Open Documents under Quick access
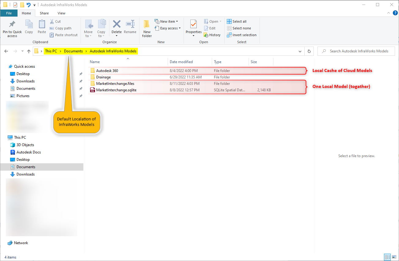 click(x=26, y=89)
